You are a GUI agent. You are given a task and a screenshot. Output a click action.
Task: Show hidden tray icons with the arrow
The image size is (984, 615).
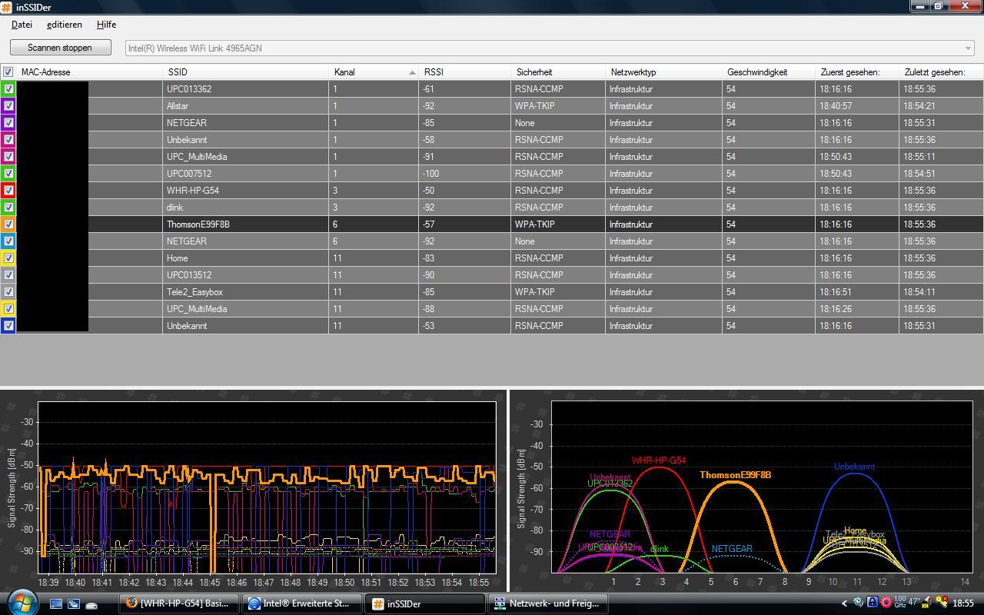845,603
